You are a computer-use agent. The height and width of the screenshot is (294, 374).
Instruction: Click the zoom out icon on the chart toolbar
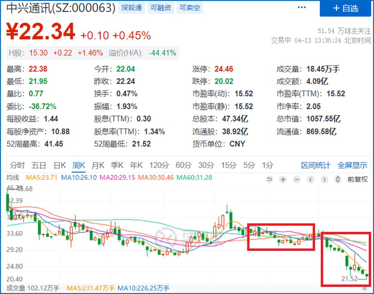[296, 180]
